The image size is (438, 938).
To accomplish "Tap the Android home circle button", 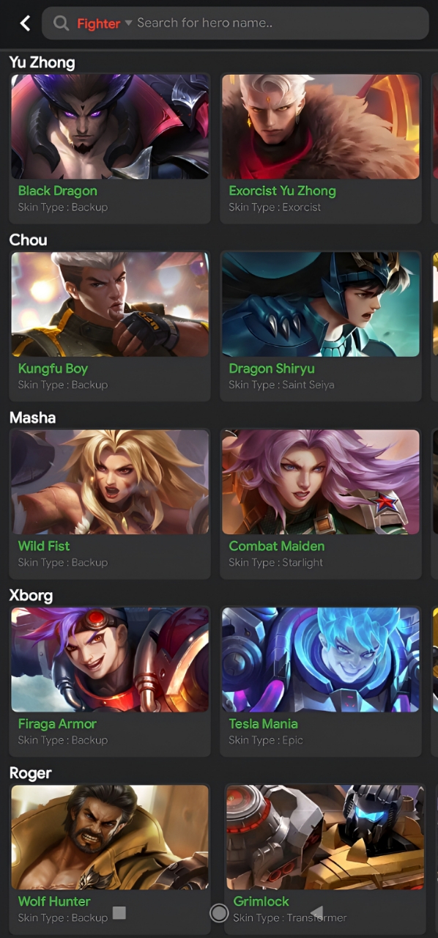I will pos(218,912).
